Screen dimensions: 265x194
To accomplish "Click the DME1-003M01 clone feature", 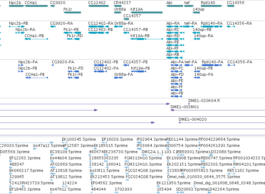I will click(x=218, y=110).
